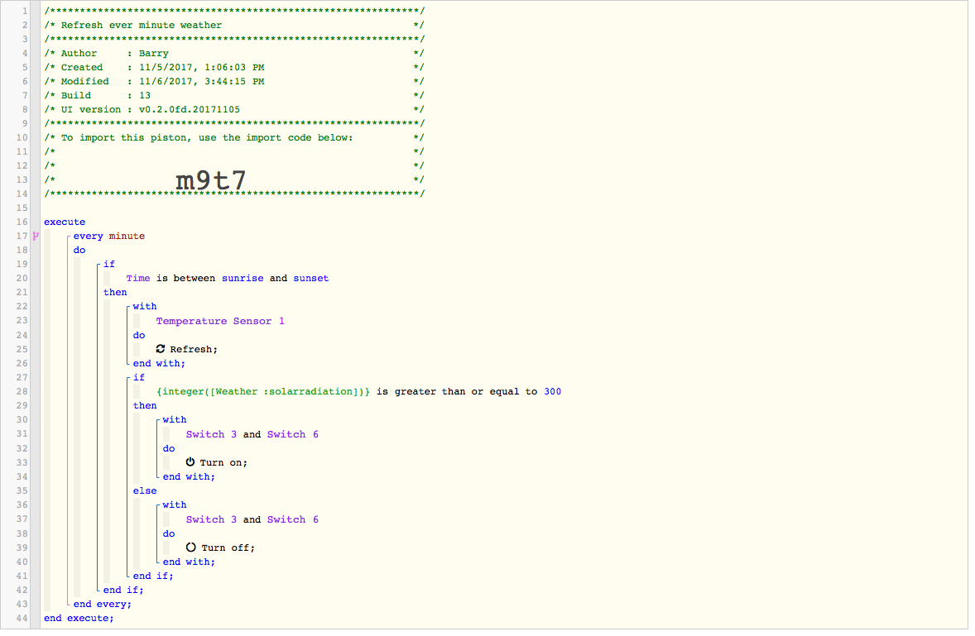This screenshot has width=975, height=636.
Task: Click the 'Time' operand in the condition
Action: tap(138, 278)
